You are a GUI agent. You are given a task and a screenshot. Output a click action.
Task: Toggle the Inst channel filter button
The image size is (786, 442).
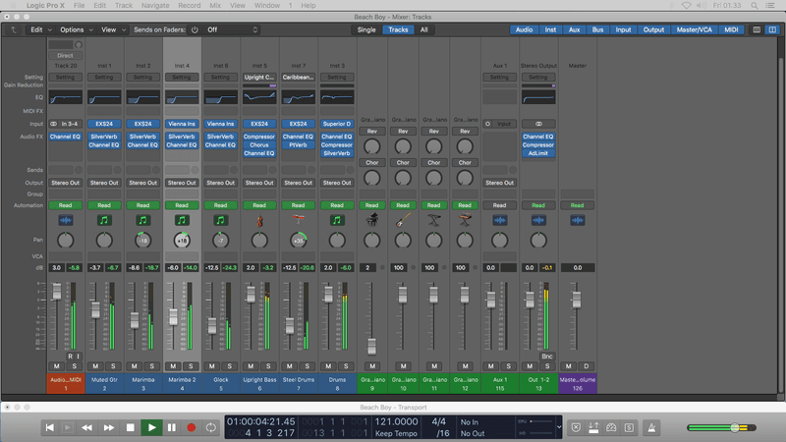pyautogui.click(x=550, y=29)
